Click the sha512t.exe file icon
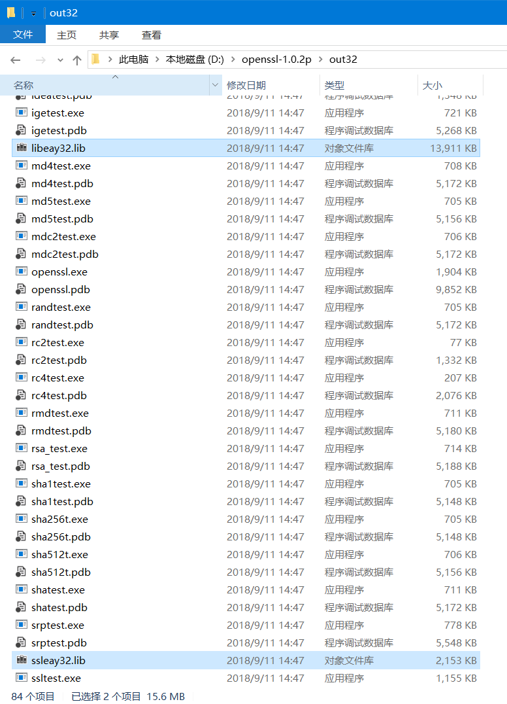Viewport: 507px width, 704px height. point(21,554)
